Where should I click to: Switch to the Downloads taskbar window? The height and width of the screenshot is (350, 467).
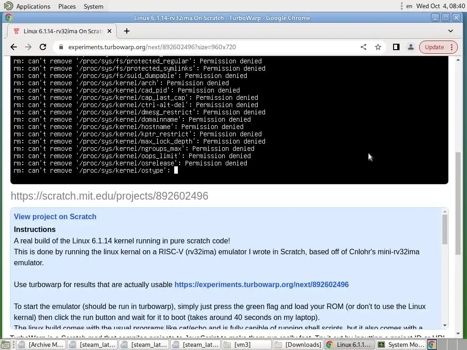tap(298, 345)
